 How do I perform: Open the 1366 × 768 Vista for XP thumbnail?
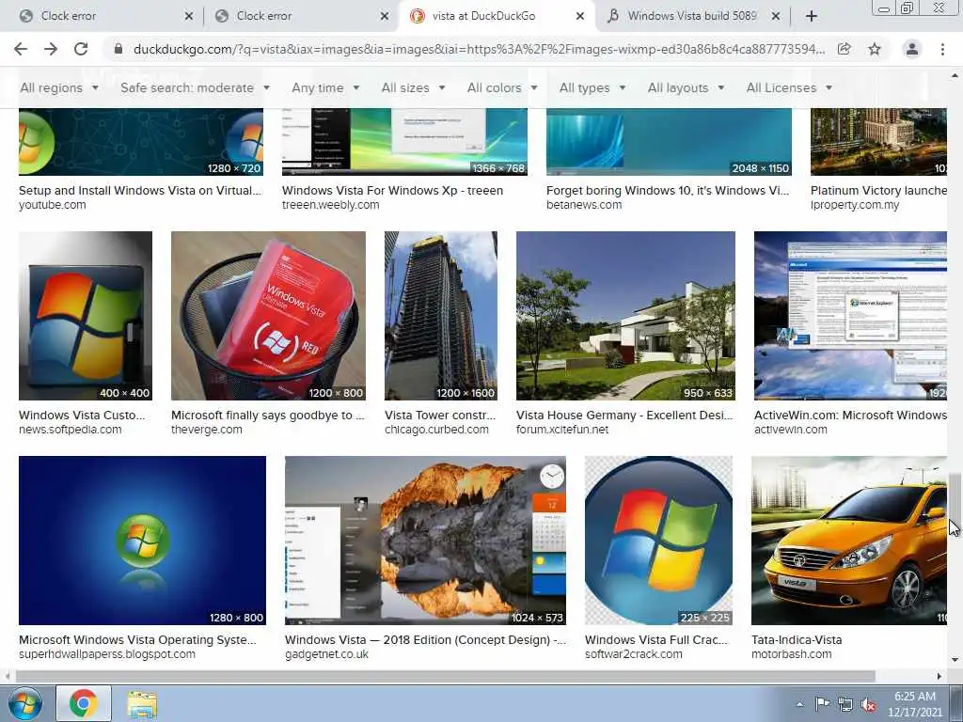click(x=404, y=142)
